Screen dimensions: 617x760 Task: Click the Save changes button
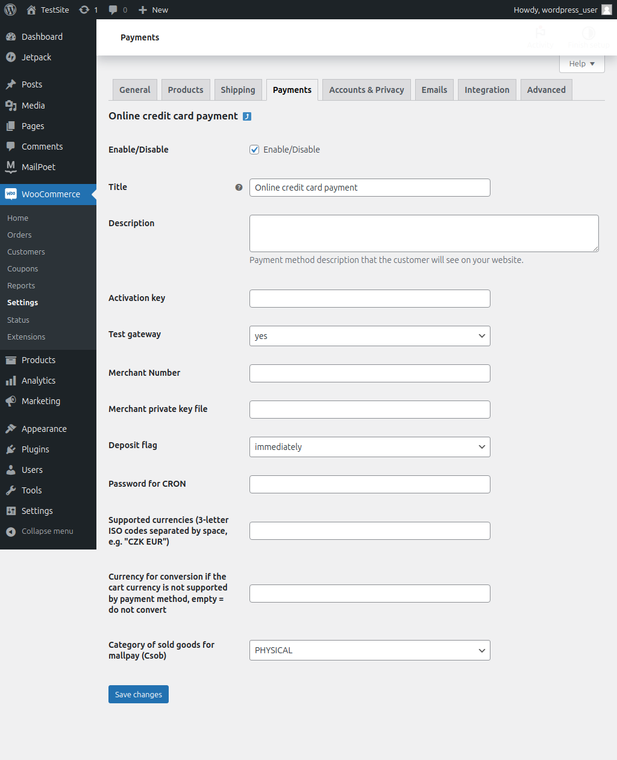(139, 694)
